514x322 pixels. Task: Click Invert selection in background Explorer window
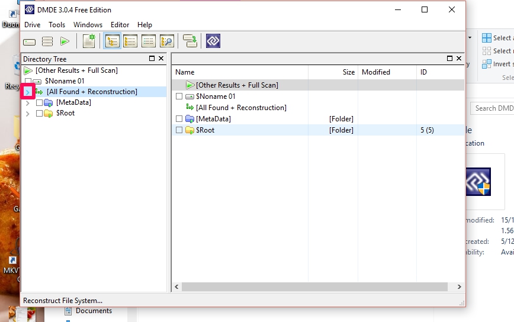point(497,64)
